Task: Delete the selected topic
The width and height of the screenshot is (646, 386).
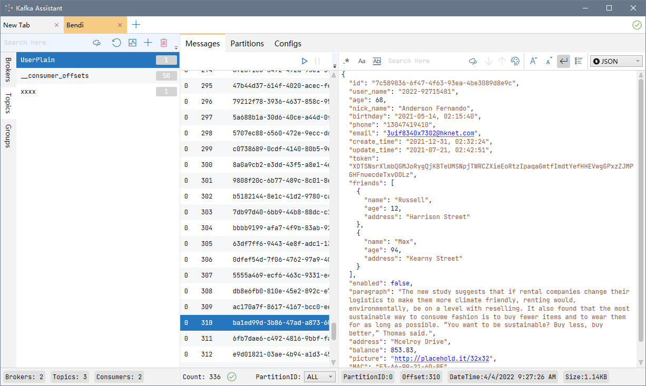Action: tap(164, 43)
